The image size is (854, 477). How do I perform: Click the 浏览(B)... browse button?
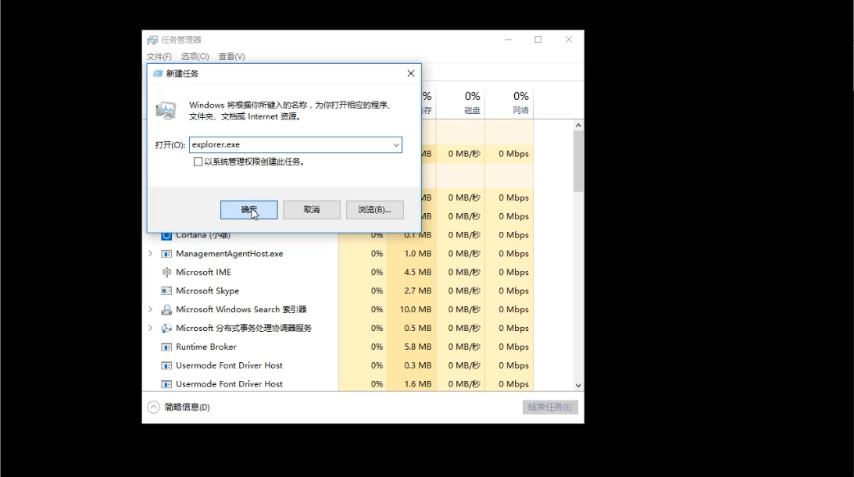[x=375, y=210]
